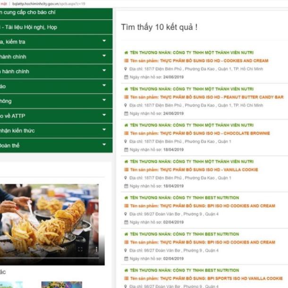This screenshot has height=288, width=288.
Task: Click the calendar icon beside the first 24/06/2019 date
Action: pyautogui.click(x=126, y=77)
